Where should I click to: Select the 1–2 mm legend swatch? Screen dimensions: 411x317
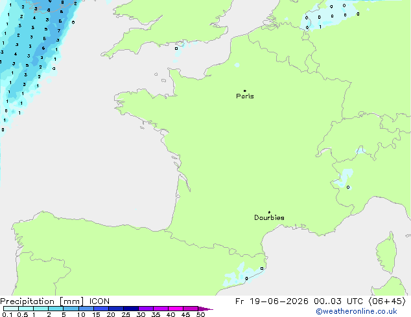[41, 309]
